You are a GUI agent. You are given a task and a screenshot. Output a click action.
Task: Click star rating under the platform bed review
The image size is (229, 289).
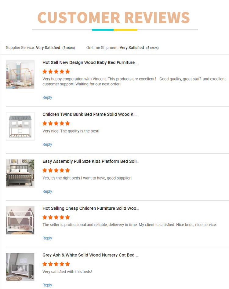tap(56, 170)
